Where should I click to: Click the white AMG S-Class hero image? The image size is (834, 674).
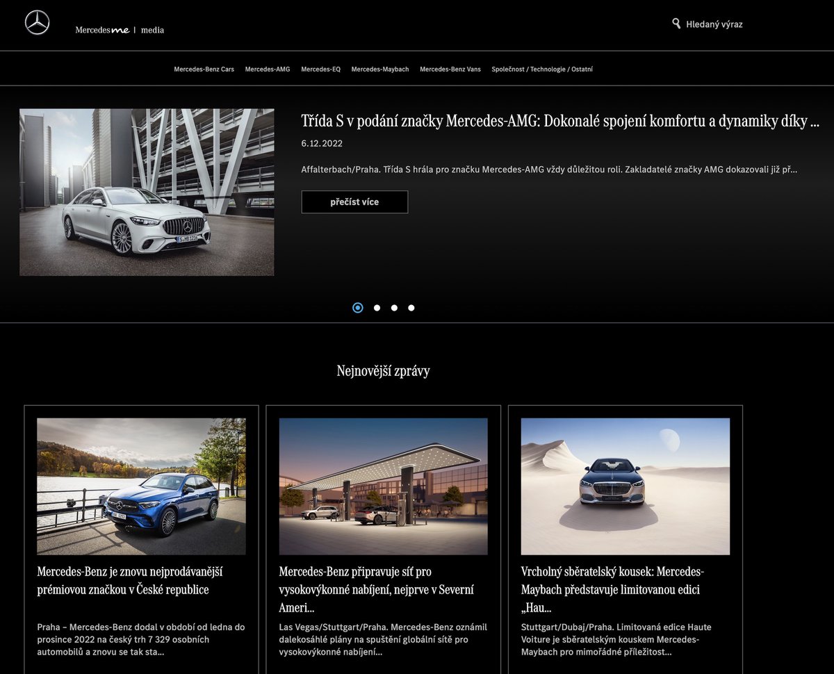(147, 192)
